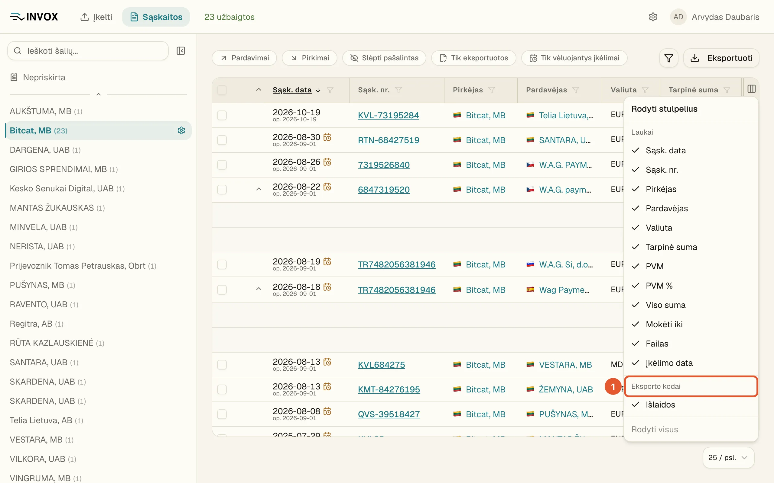The image size is (774, 483).
Task: Click late upload icon for 2026-08-19
Action: [x=327, y=262]
